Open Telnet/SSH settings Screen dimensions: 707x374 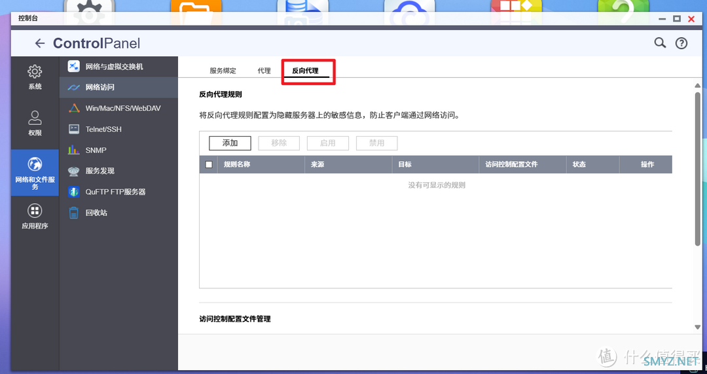point(118,129)
